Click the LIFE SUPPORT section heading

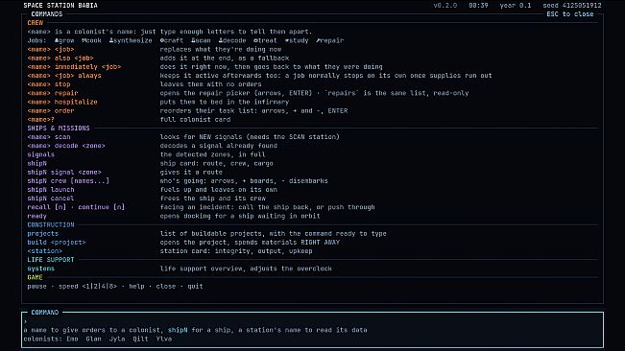[x=51, y=260]
